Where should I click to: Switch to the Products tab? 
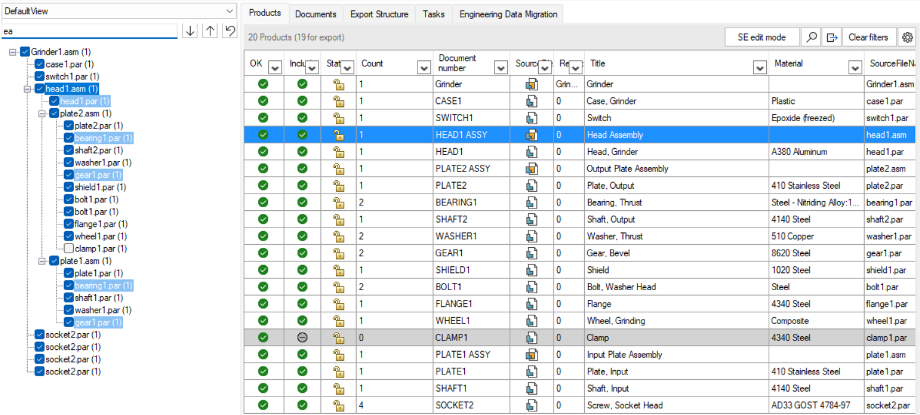pyautogui.click(x=265, y=13)
